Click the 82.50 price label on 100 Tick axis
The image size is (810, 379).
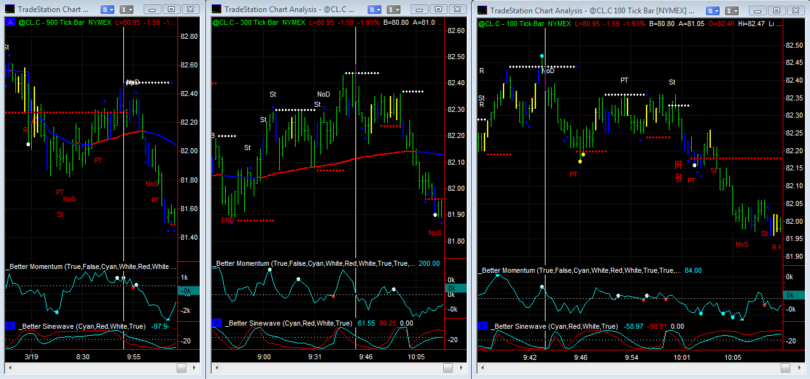coord(795,45)
